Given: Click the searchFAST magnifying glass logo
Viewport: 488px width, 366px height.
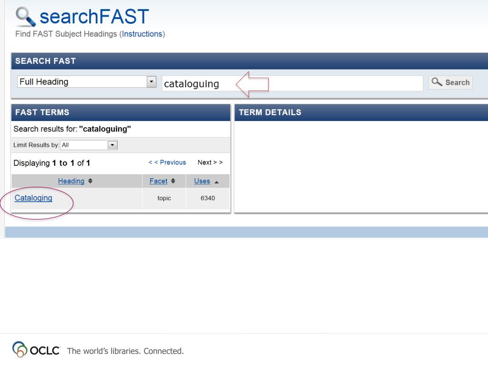Looking at the screenshot, I should (x=26, y=17).
